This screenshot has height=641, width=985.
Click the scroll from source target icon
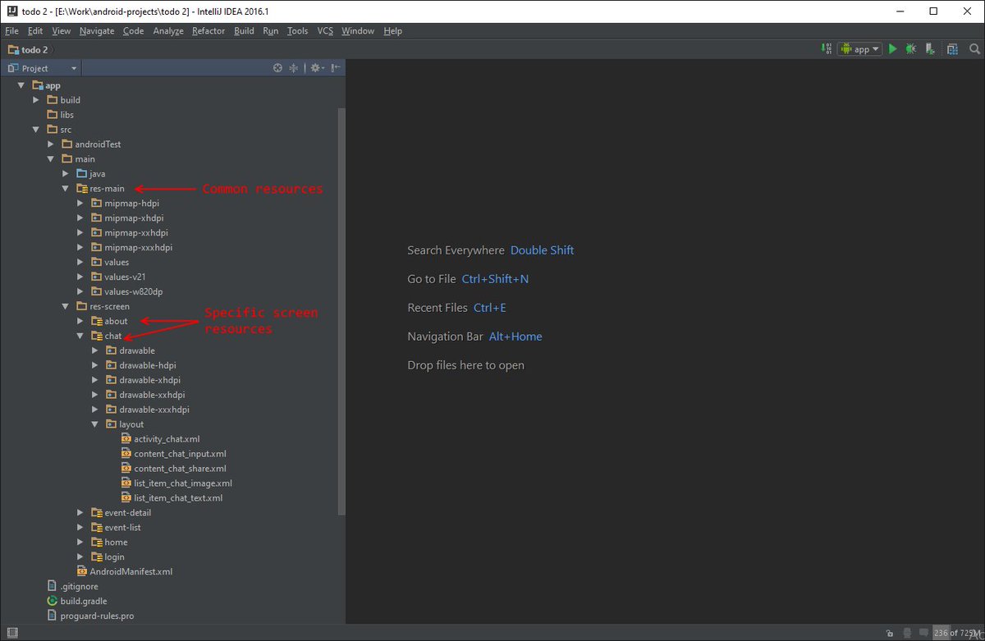pos(277,68)
